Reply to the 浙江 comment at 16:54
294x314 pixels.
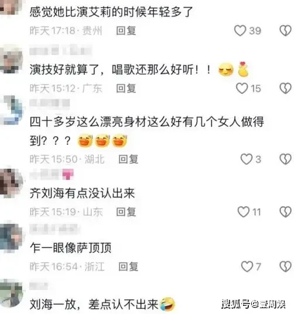pos(128,267)
